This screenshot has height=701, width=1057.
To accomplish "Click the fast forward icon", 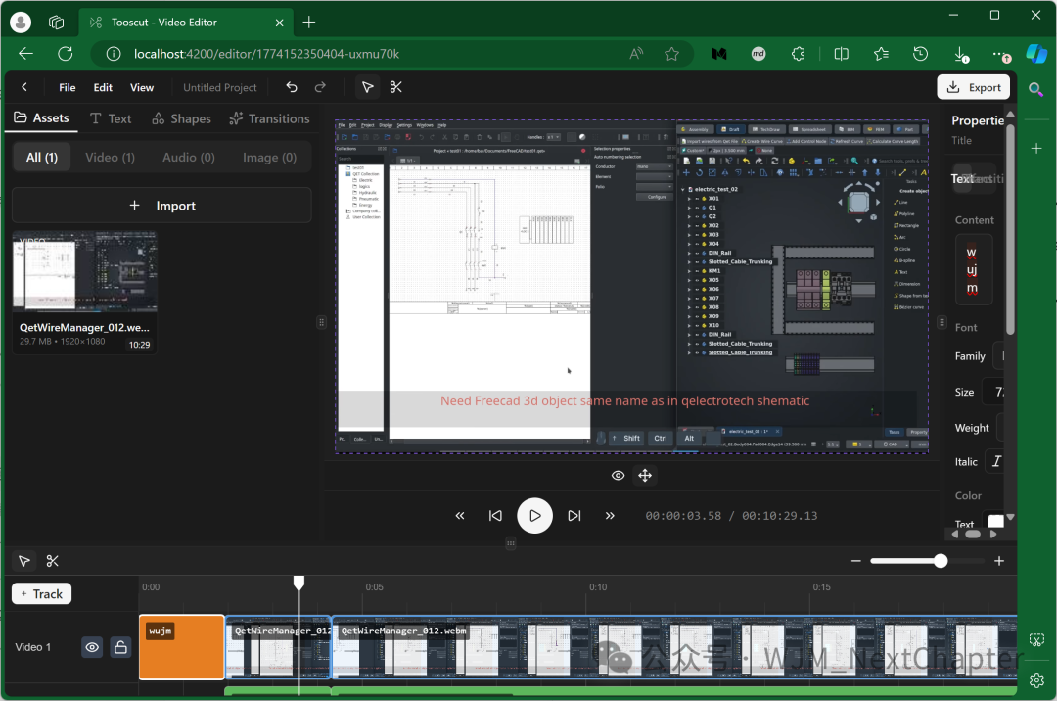I will pos(610,516).
